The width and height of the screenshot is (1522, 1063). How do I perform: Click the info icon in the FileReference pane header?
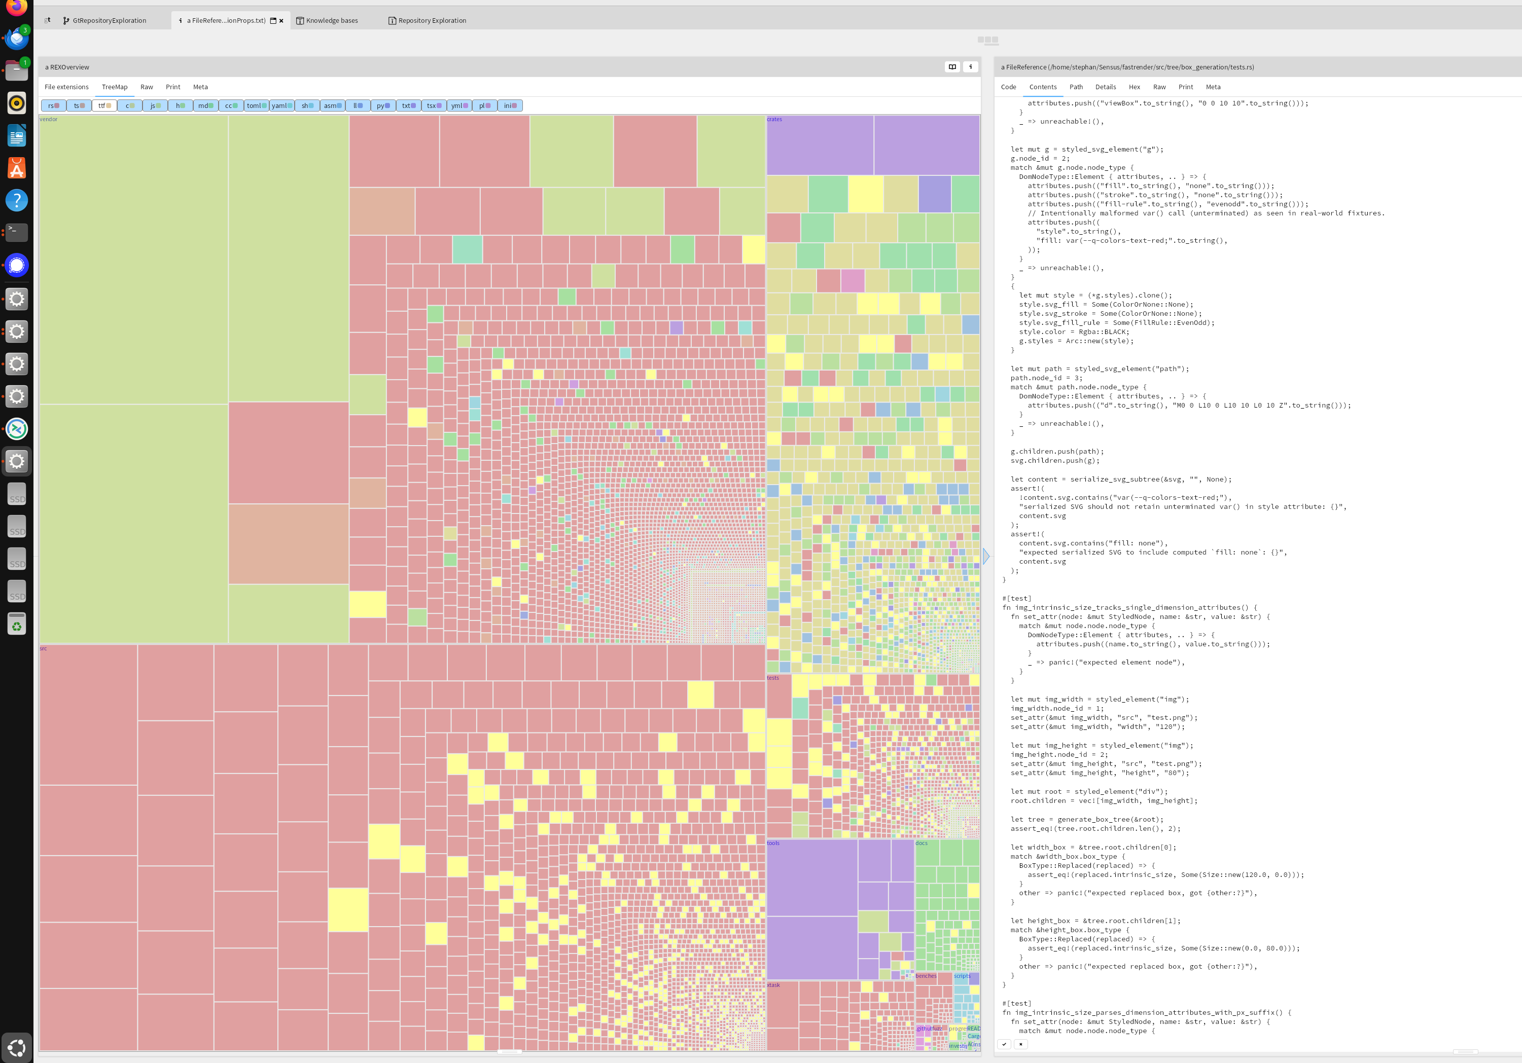coord(971,66)
